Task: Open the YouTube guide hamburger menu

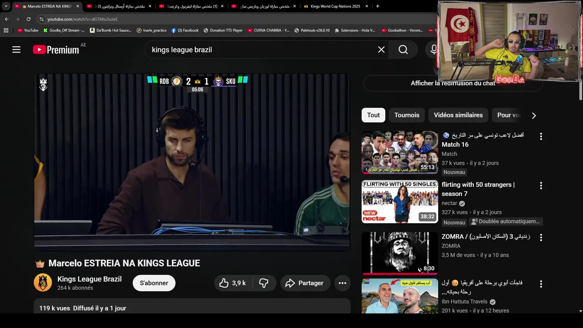Action: (16, 50)
